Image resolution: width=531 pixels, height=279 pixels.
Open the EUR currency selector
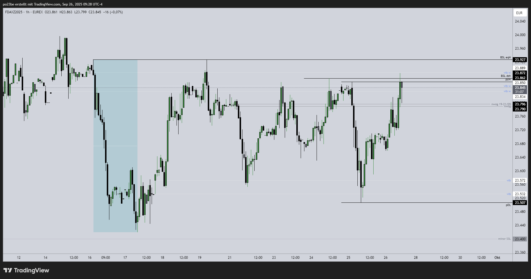click(519, 13)
